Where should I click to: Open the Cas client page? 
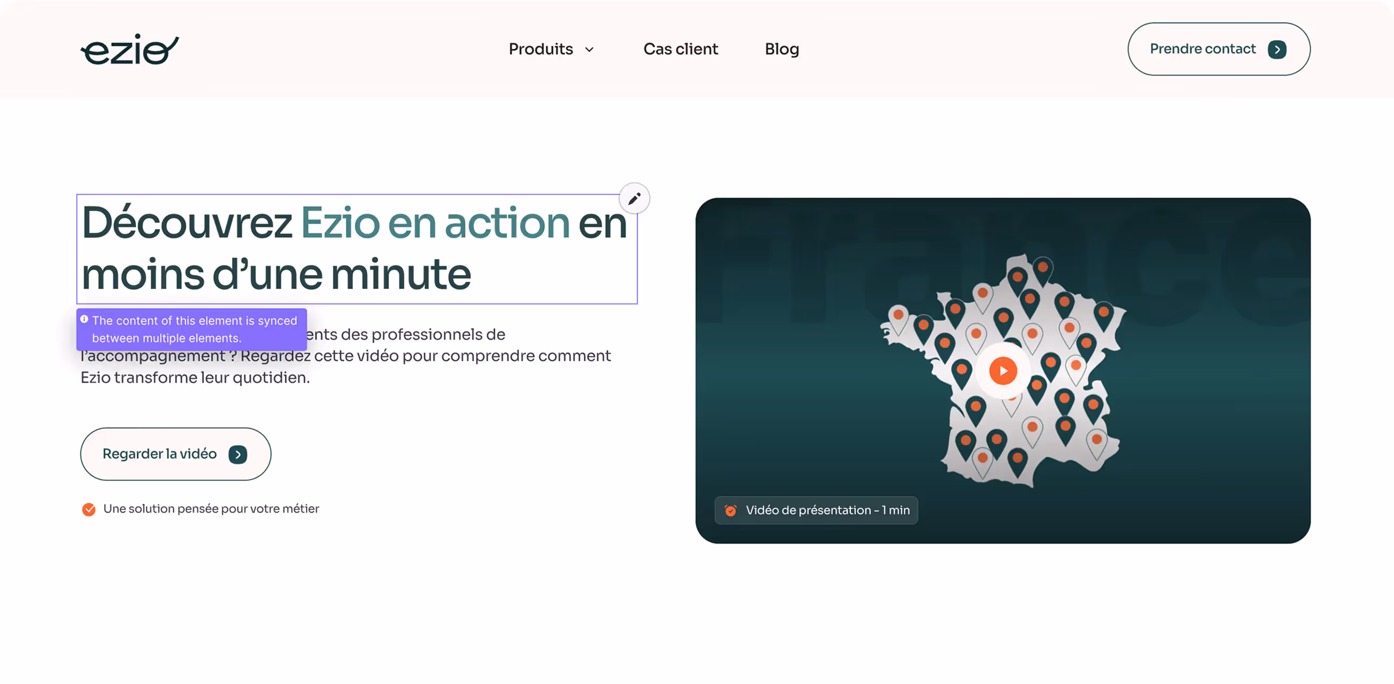(x=680, y=49)
